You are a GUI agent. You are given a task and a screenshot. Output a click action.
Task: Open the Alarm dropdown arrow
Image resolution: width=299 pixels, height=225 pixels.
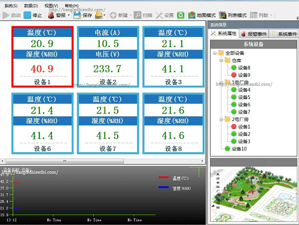pyautogui.click(x=69, y=15)
